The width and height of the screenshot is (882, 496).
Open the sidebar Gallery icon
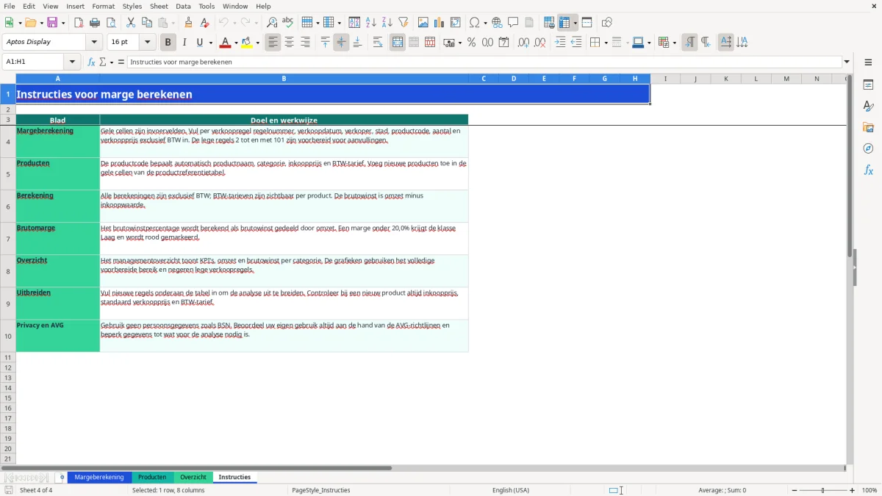pos(868,128)
